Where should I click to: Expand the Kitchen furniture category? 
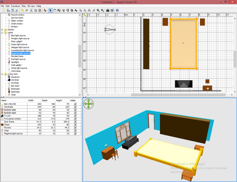tap(2, 30)
